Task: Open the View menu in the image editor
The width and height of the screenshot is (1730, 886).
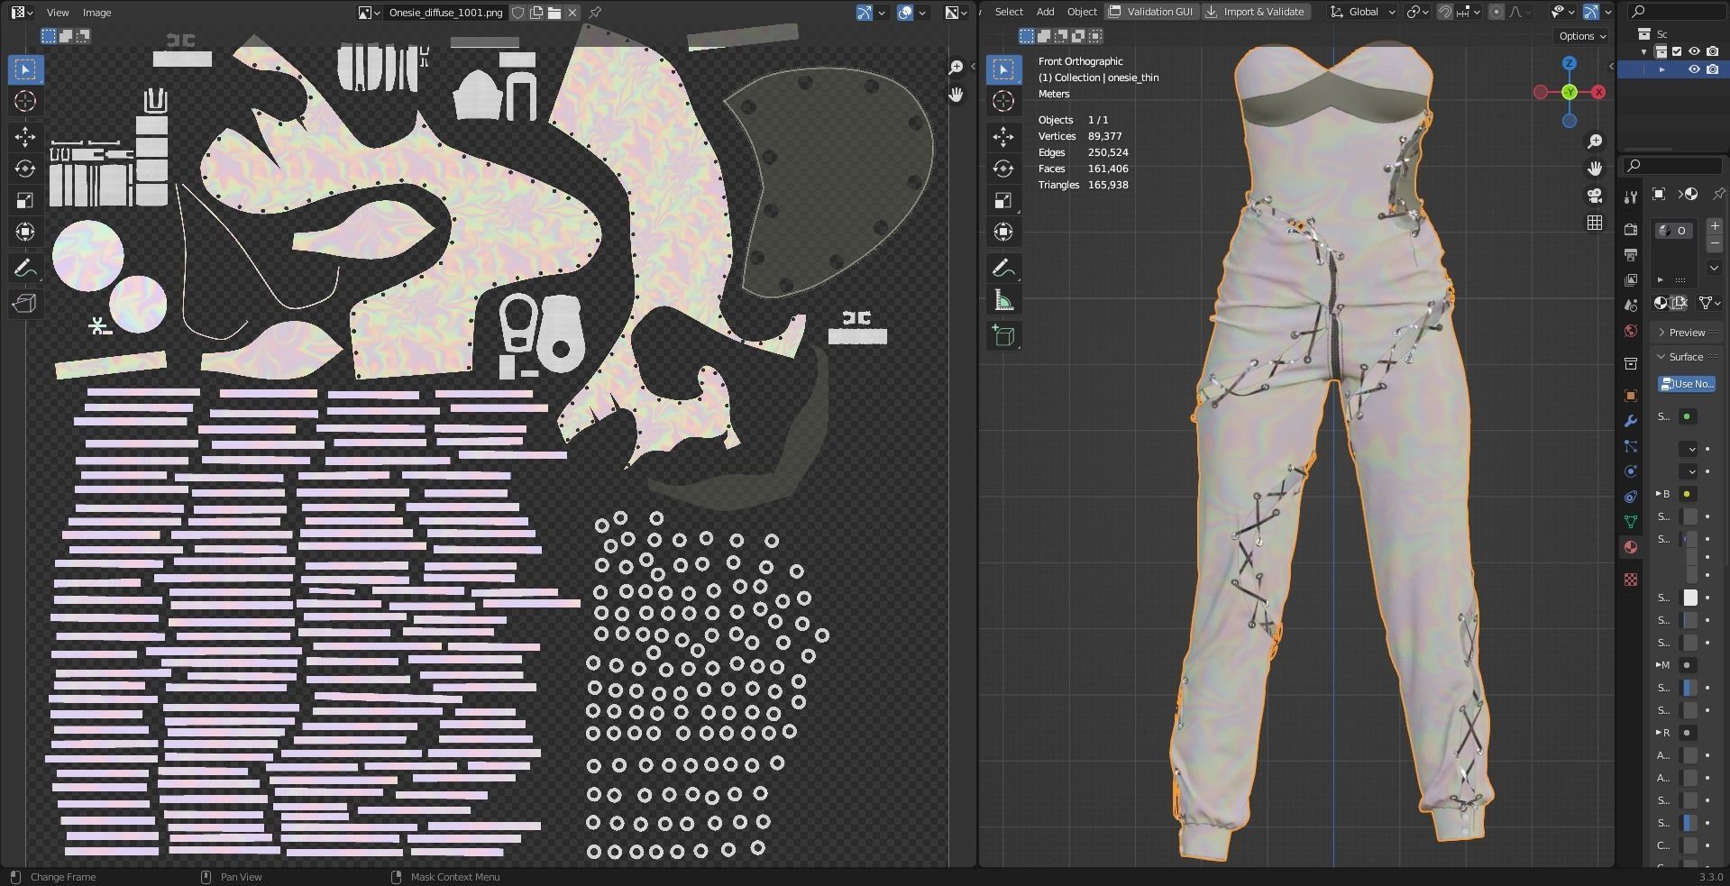Action: click(x=58, y=13)
